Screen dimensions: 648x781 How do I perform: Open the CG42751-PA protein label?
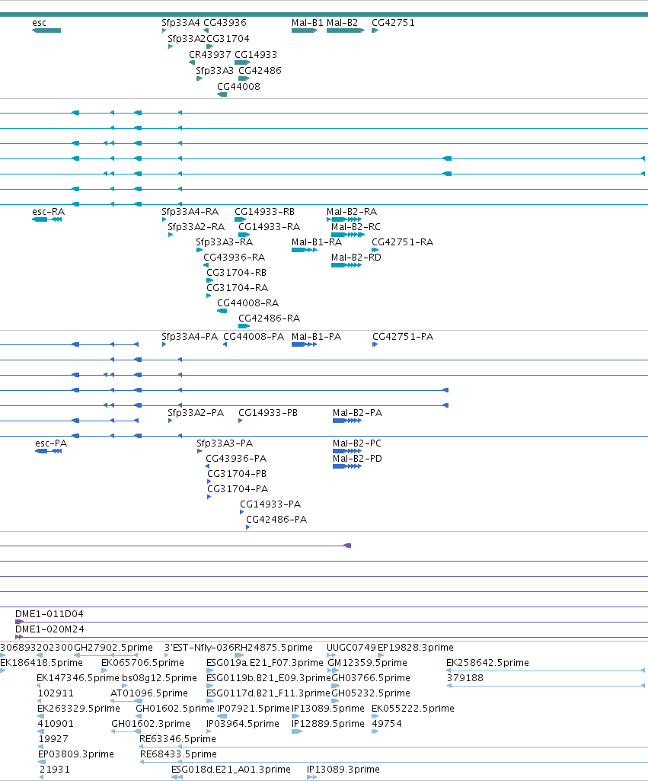403,337
